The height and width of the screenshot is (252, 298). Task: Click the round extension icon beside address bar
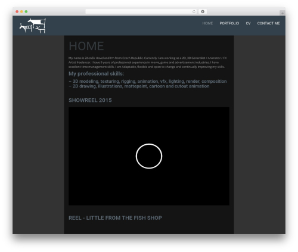click(x=203, y=12)
